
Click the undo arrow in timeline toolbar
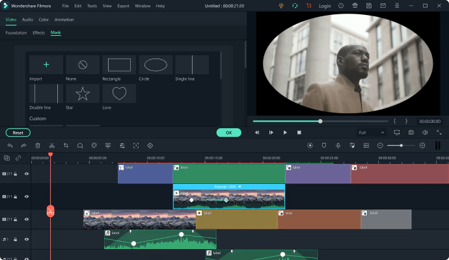coord(10,146)
